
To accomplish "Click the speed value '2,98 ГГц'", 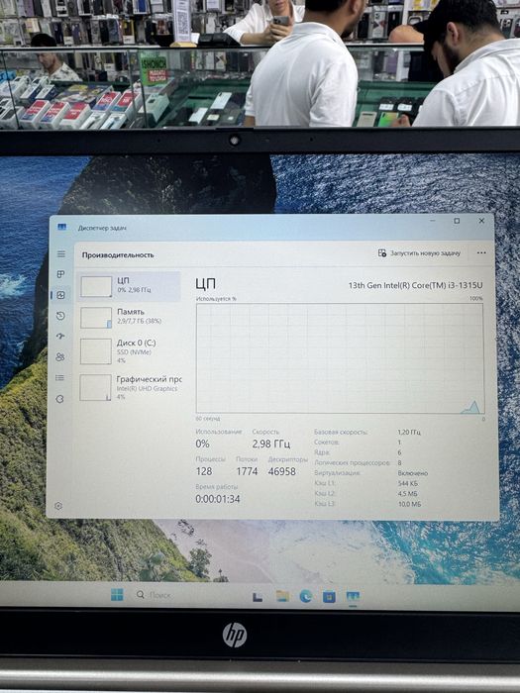I will click(271, 444).
